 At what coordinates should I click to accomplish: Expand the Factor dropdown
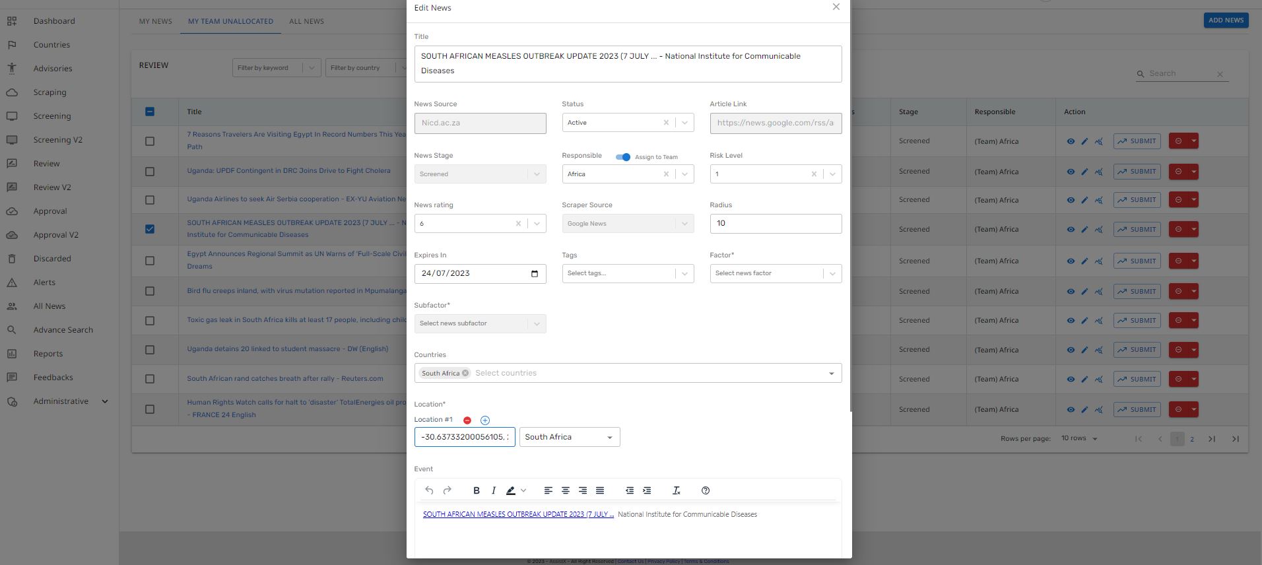click(832, 273)
